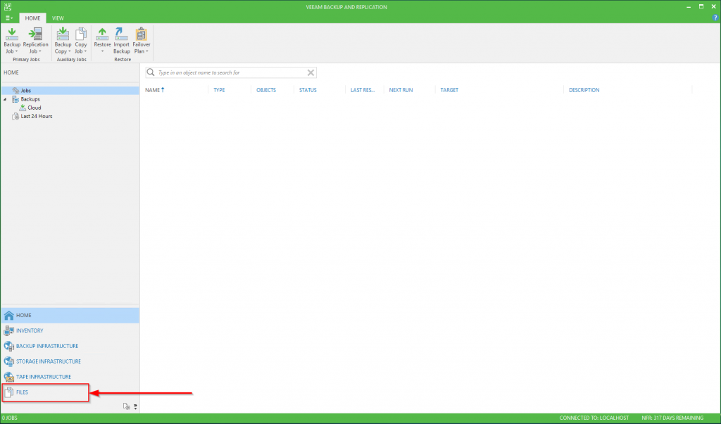
Task: Open the TAPE INFRASTRUCTURE view
Action: (70, 377)
